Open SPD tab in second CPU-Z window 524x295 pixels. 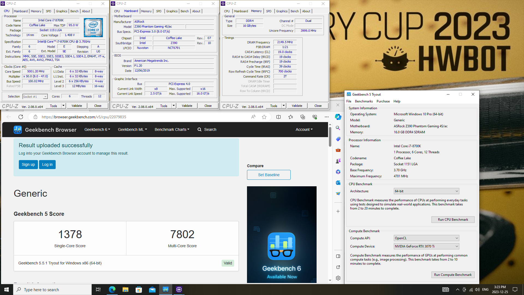159,11
